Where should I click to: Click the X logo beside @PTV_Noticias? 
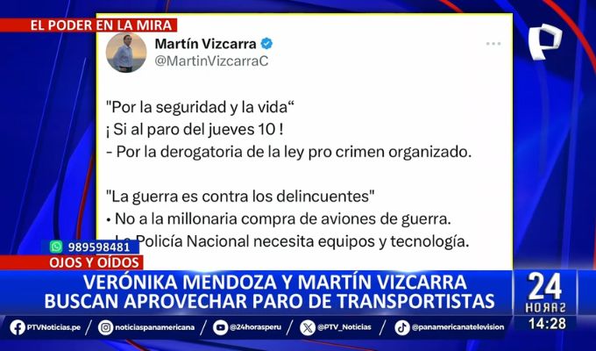pyautogui.click(x=308, y=328)
